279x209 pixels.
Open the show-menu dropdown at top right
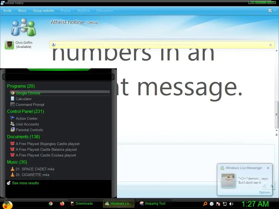point(272,11)
